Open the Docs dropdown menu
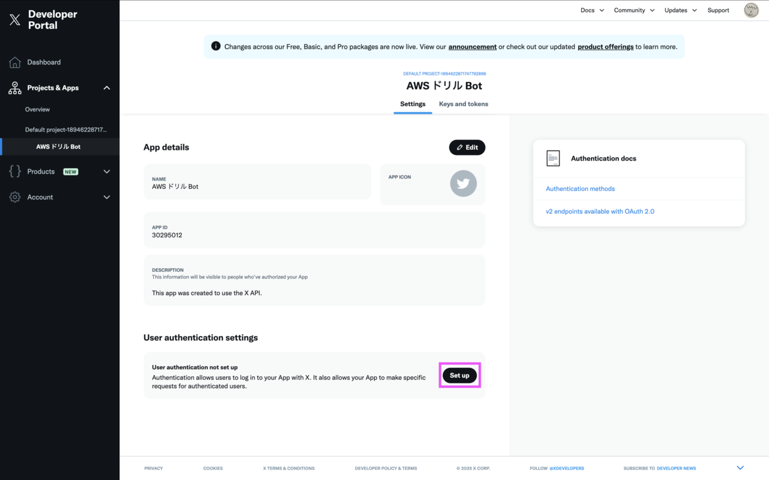769x480 pixels. click(592, 10)
